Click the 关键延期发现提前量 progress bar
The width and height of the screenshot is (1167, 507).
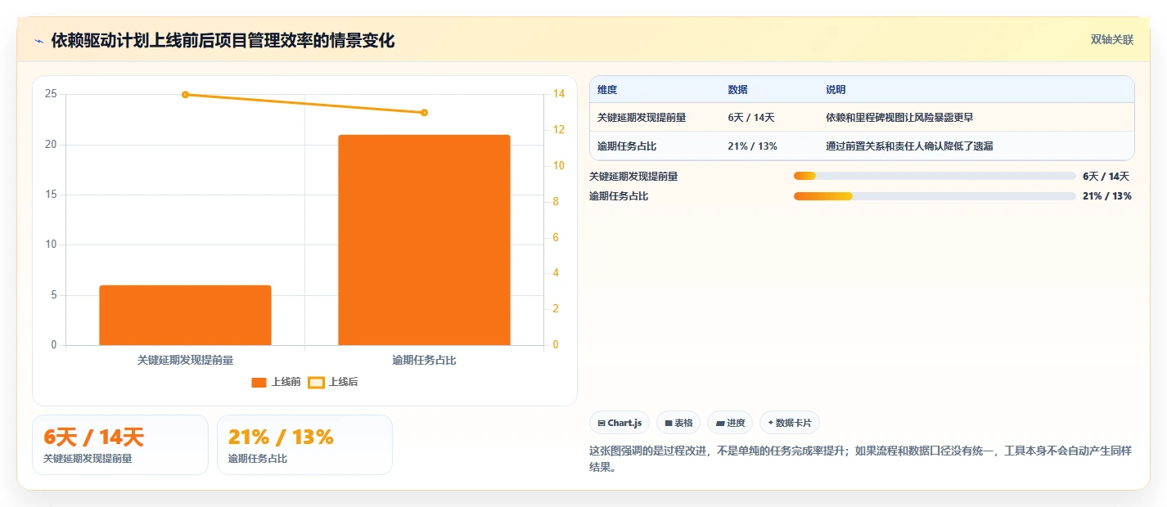935,176
